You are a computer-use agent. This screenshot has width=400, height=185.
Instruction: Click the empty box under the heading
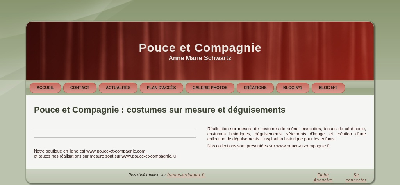pos(115,133)
